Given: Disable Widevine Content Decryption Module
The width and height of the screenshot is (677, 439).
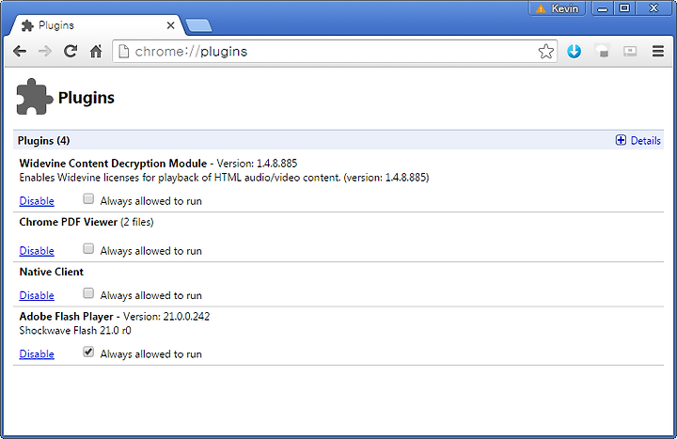Looking at the screenshot, I should pos(37,201).
